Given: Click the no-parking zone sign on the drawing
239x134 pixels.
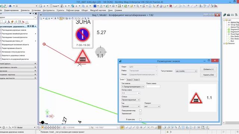Looking at the screenshot, I should [83, 34].
